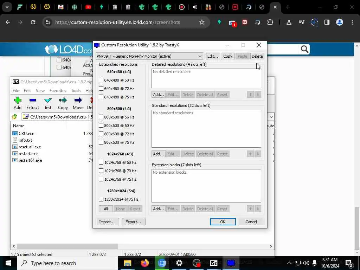360x270 pixels.
Task: Click the taskbar search box
Action: click(x=67, y=263)
